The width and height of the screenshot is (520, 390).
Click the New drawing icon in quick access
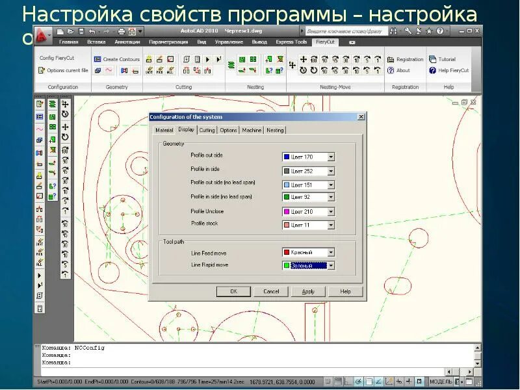click(x=60, y=31)
